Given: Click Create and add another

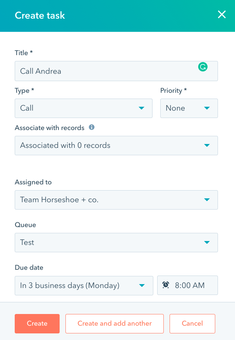Looking at the screenshot, I should tap(114, 323).
